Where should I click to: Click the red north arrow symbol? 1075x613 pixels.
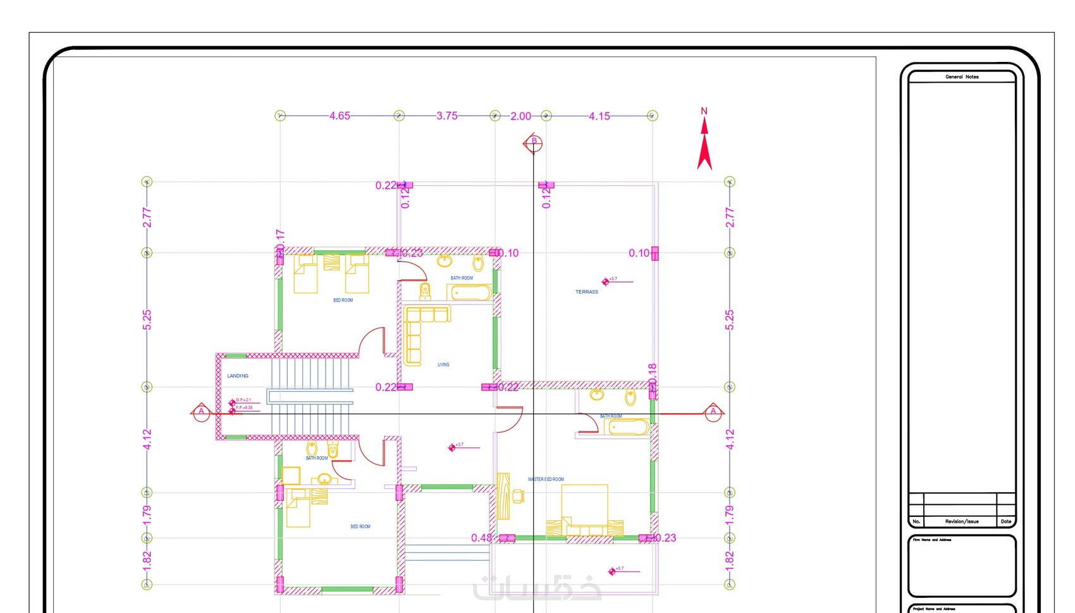point(704,143)
